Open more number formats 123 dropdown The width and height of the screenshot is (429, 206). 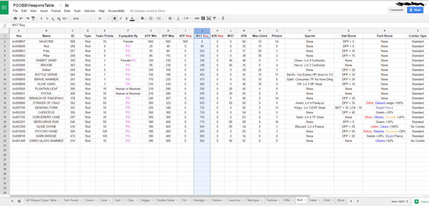tap(65, 19)
